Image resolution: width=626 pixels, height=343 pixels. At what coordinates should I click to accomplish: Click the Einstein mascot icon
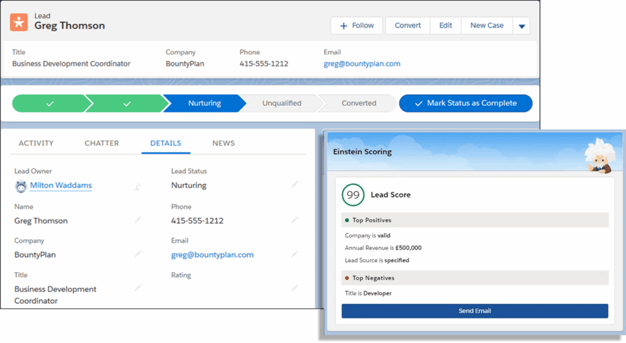[x=599, y=156]
